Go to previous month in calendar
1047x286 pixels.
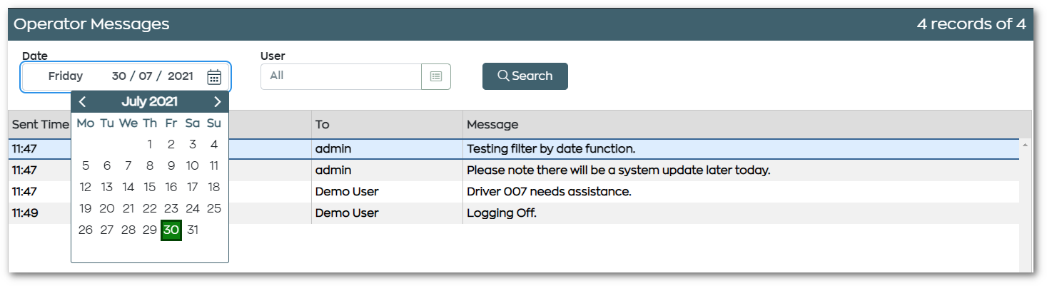82,102
